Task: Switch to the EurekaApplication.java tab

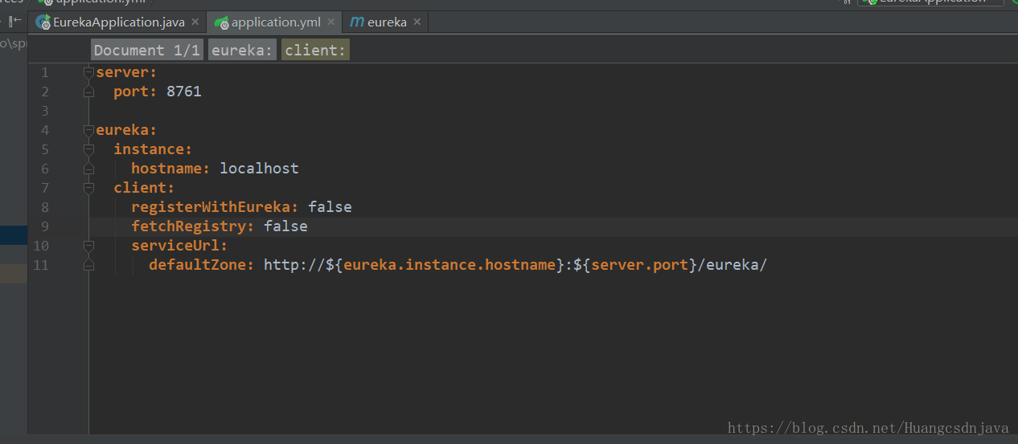Action: [118, 22]
